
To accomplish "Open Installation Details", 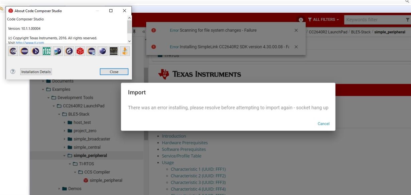I will [36, 72].
